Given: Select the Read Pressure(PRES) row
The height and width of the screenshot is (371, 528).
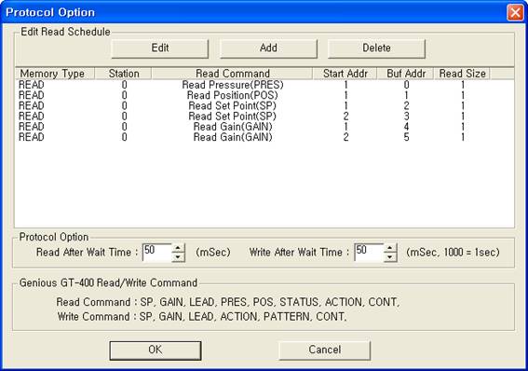Looking at the screenshot, I should (264, 85).
